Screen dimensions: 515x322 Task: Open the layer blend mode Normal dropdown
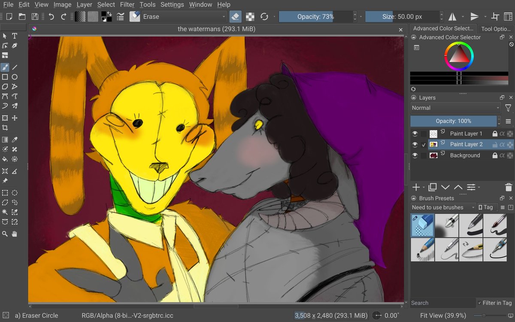[x=456, y=108]
